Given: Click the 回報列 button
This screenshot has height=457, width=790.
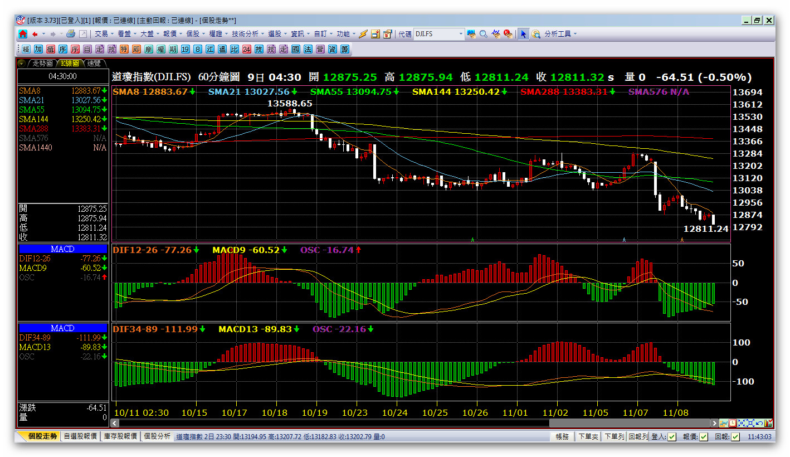Looking at the screenshot, I should pos(638,436).
